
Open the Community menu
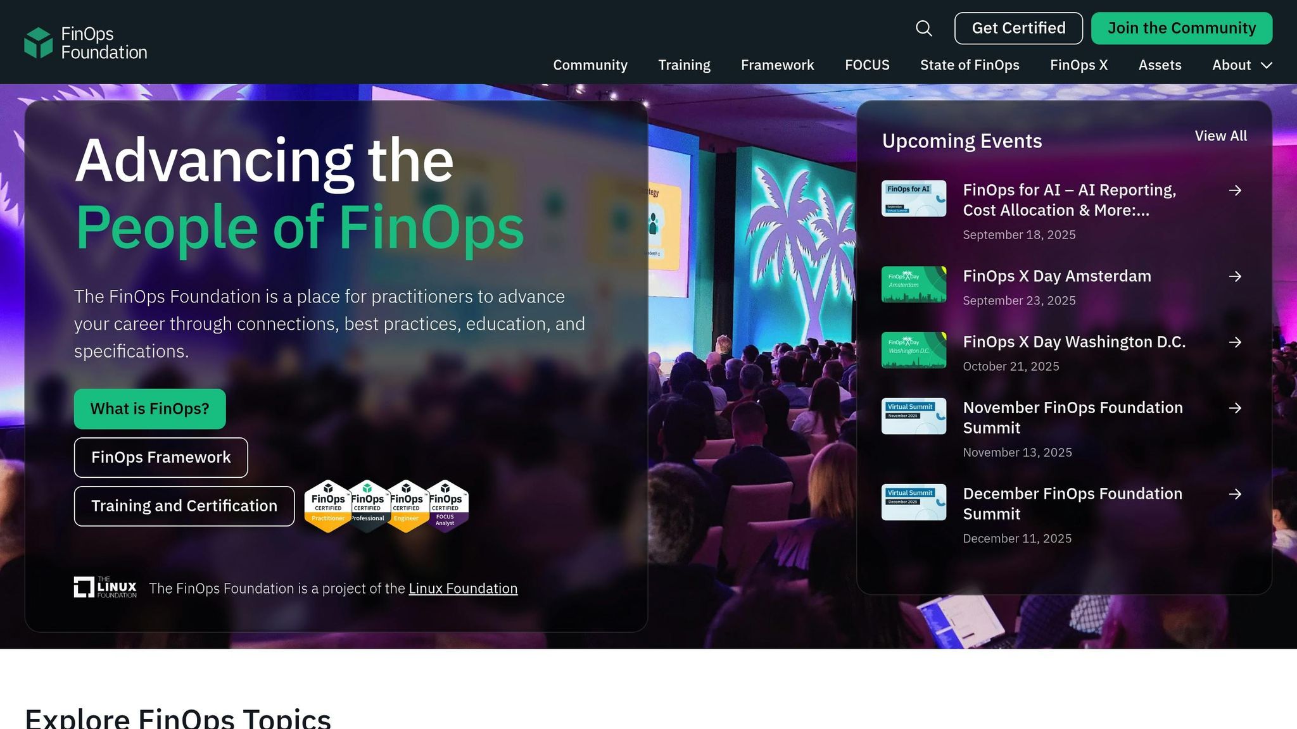click(x=590, y=65)
